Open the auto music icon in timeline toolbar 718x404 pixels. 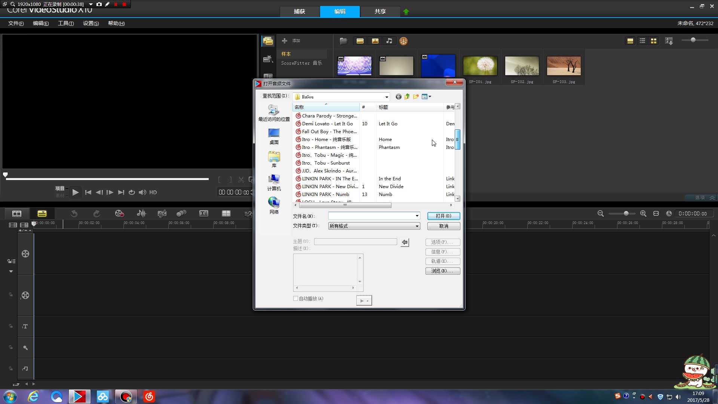(x=162, y=214)
